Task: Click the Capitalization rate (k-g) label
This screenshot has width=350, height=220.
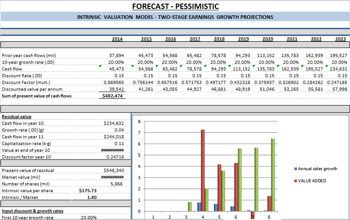Action: click(x=27, y=143)
